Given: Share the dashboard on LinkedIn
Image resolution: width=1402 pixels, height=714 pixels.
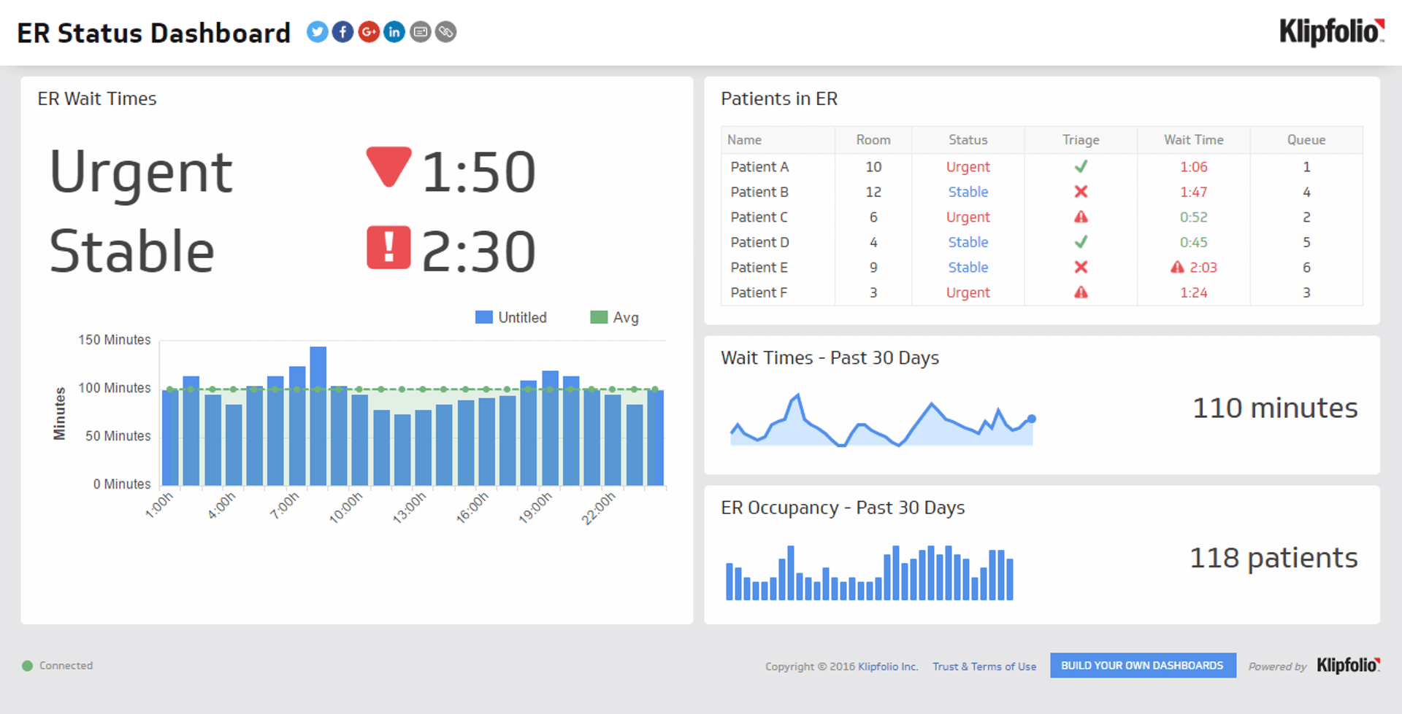Looking at the screenshot, I should [394, 32].
